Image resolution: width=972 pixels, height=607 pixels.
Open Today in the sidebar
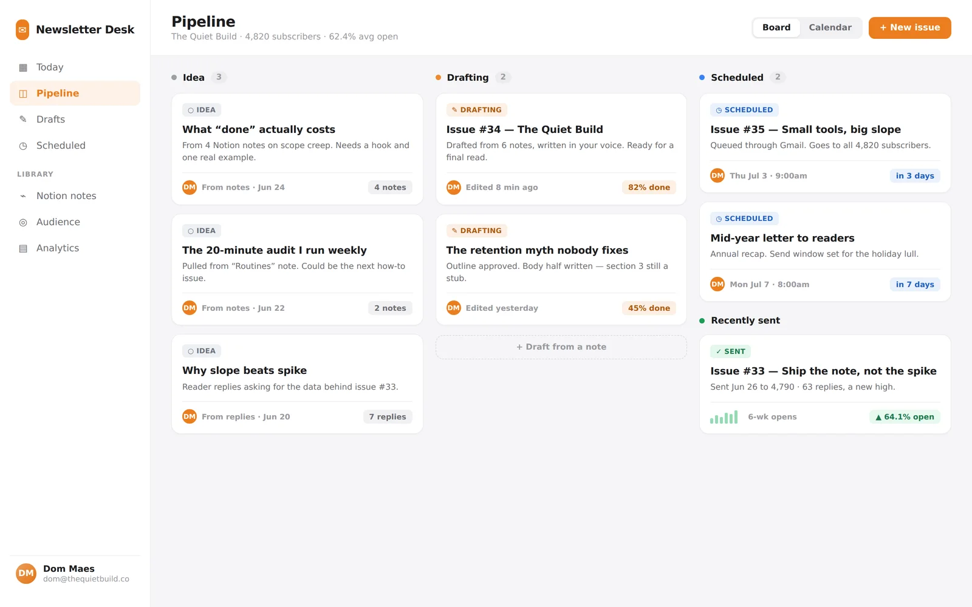coord(75,67)
